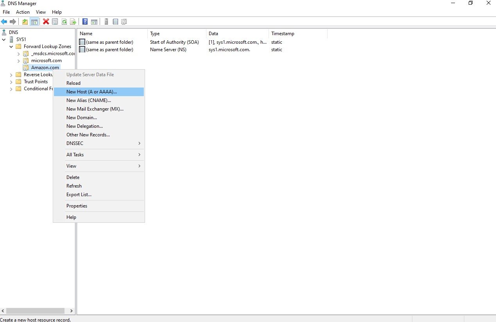Click the Export List toolbar icon

click(73, 22)
